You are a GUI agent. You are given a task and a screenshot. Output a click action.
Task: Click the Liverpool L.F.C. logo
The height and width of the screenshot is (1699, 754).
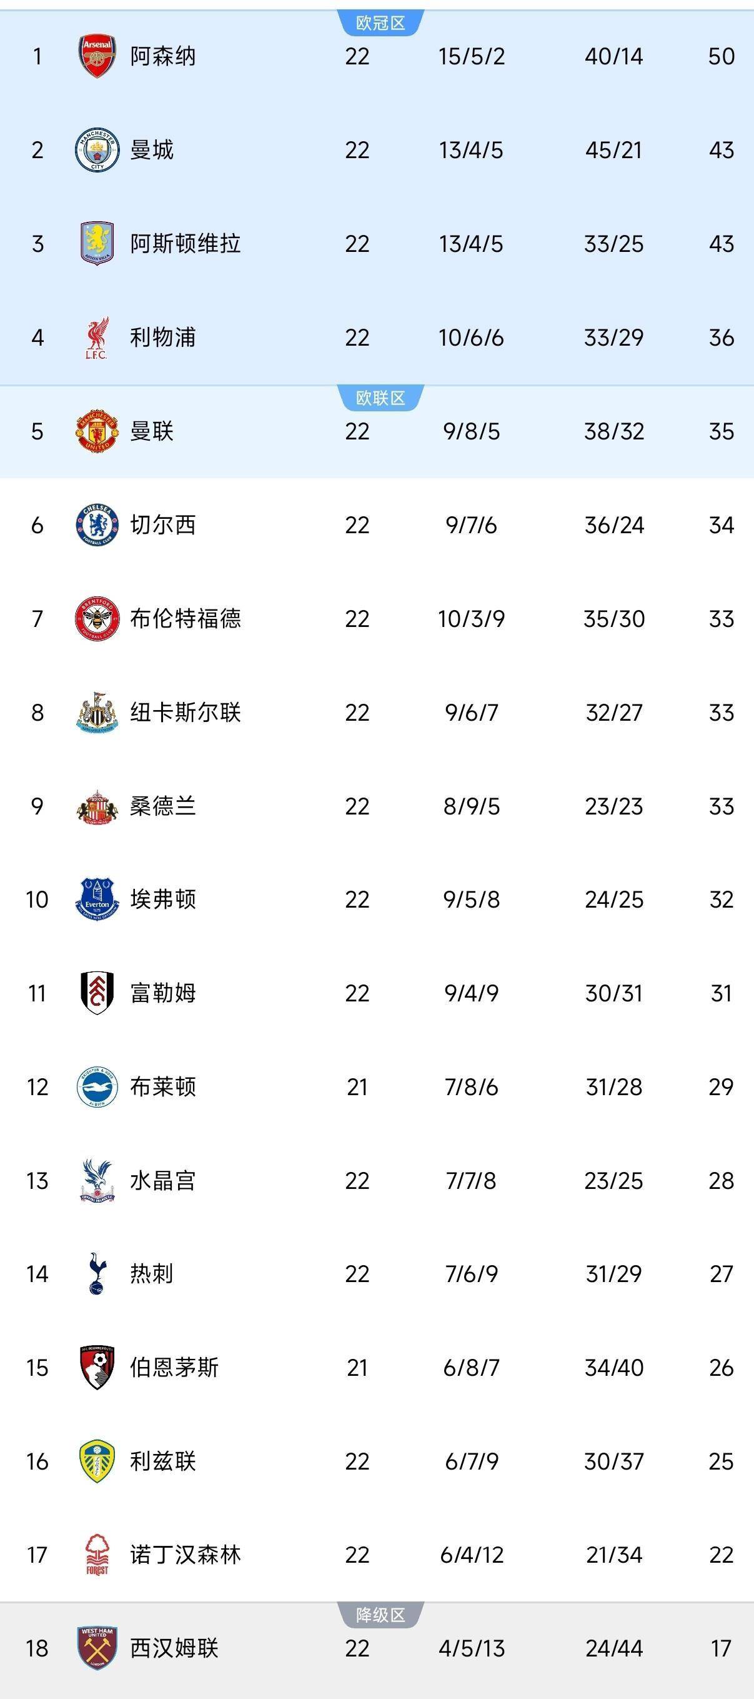(x=97, y=338)
